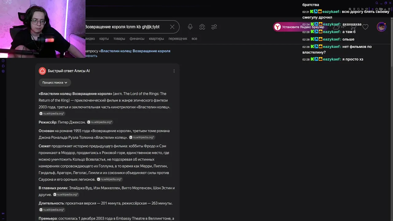The height and width of the screenshot is (221, 393).
Task: Click the red Alice AI logo
Action: [x=42, y=71]
